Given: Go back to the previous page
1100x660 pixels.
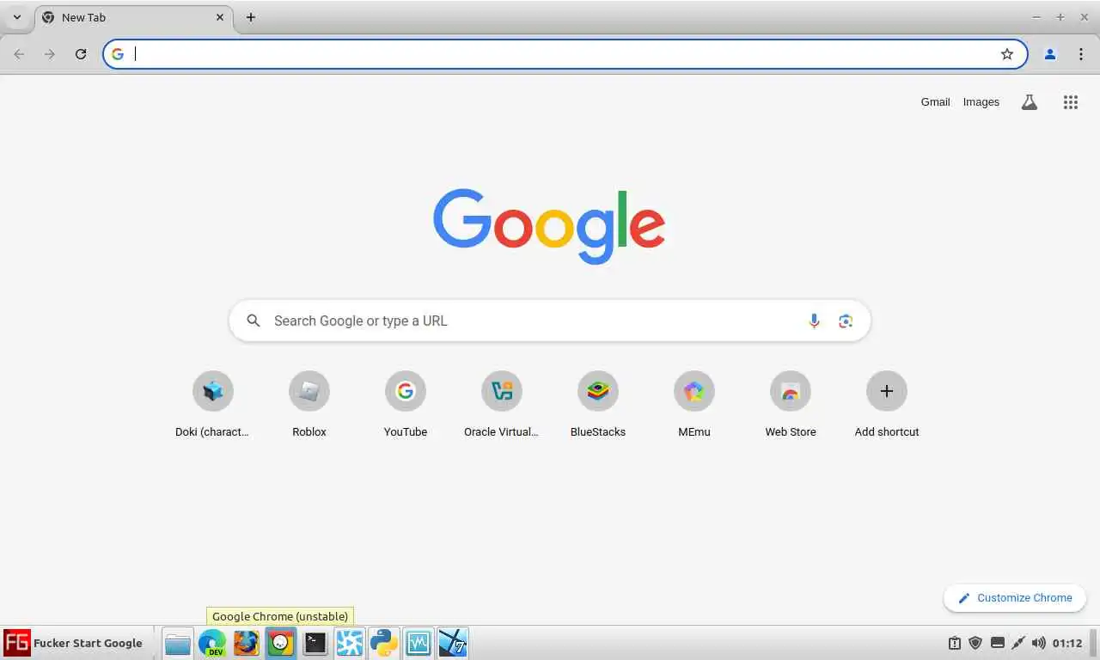Looking at the screenshot, I should click(19, 54).
